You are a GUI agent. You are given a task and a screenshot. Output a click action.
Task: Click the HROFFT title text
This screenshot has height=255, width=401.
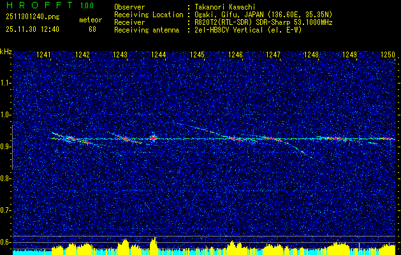(x=40, y=5)
